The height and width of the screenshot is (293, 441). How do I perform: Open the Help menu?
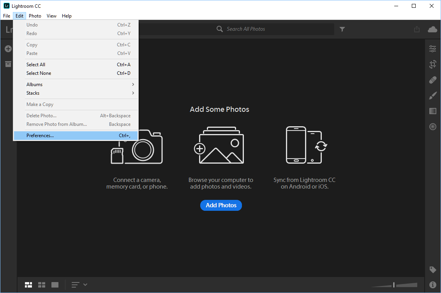[x=67, y=16]
